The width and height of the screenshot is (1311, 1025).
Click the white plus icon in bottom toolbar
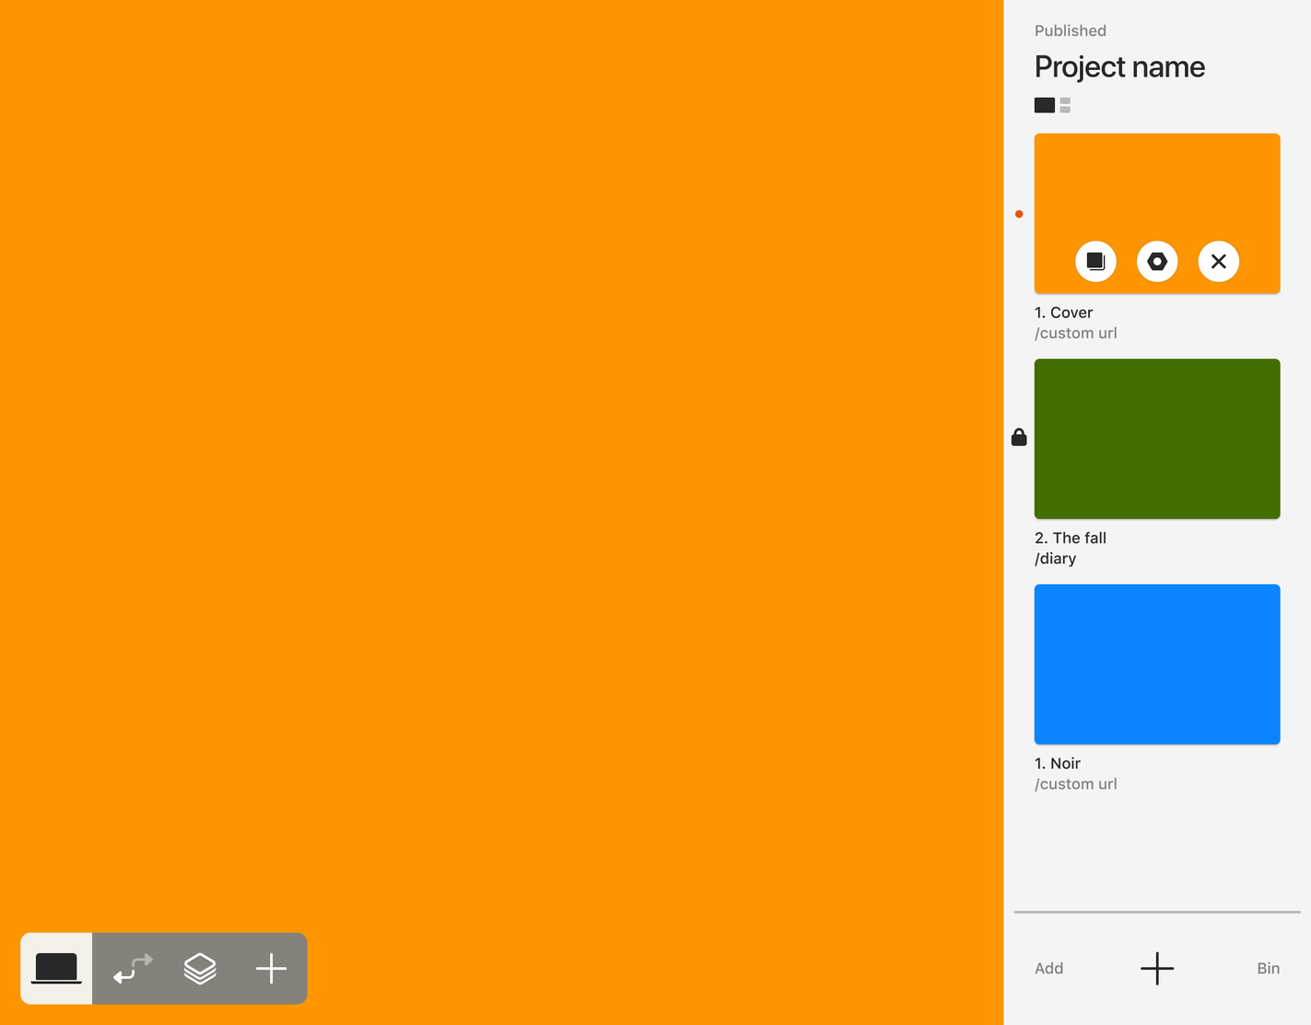pyautogui.click(x=271, y=969)
